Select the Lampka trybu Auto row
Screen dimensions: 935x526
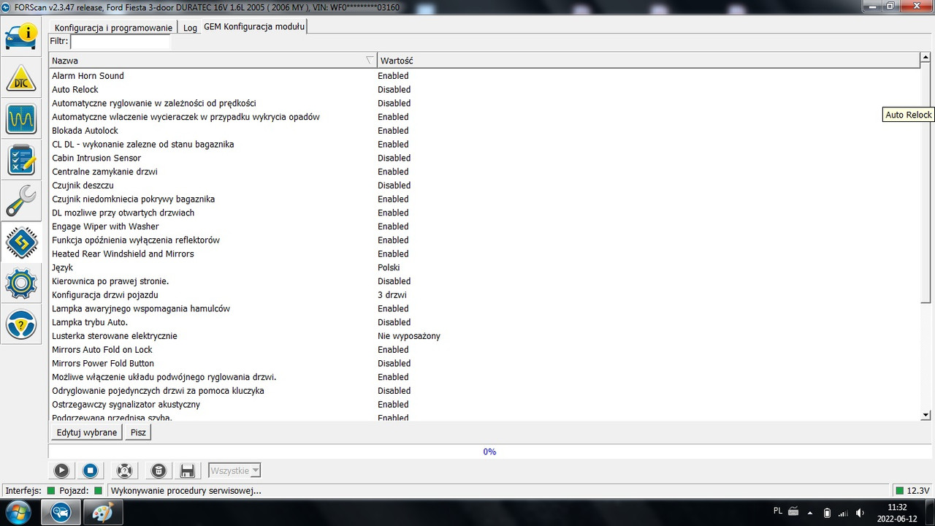484,322
